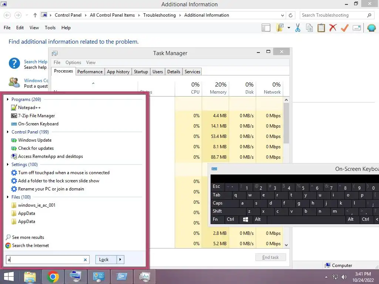Click the folder checklist icon in toolbar

[x=280, y=28]
